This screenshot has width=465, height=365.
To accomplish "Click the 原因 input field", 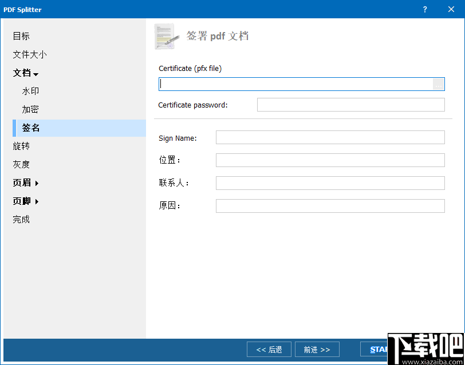I will click(330, 205).
